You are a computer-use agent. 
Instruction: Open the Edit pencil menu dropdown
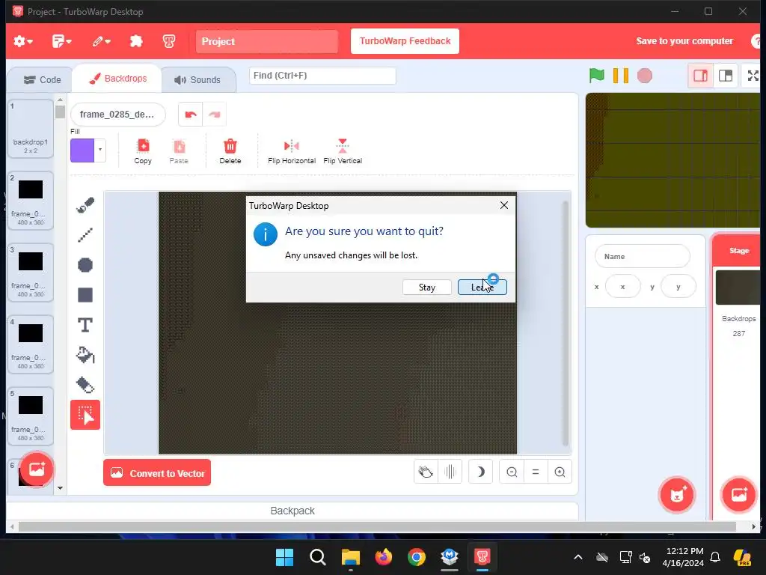(x=101, y=41)
